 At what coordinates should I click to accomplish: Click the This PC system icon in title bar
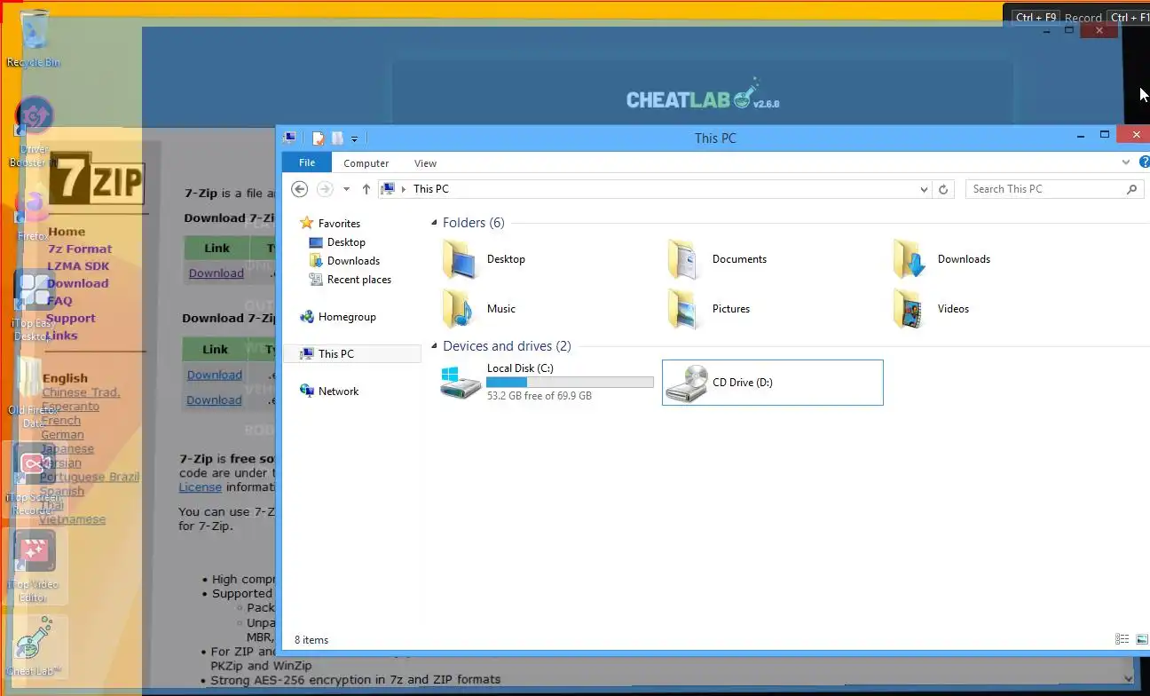(x=289, y=138)
